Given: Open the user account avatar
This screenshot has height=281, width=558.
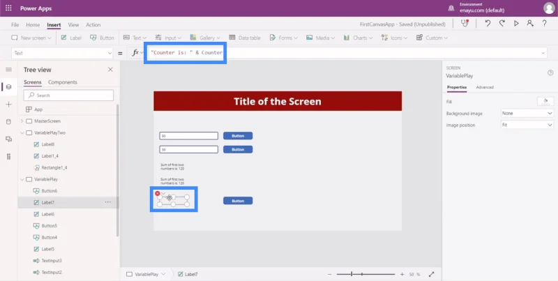Looking at the screenshot, I should pos(549,8).
